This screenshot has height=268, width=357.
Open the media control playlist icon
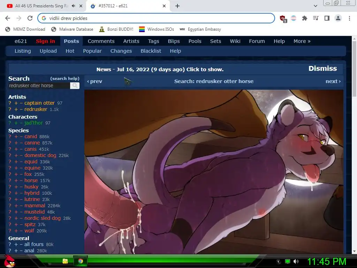(316, 18)
